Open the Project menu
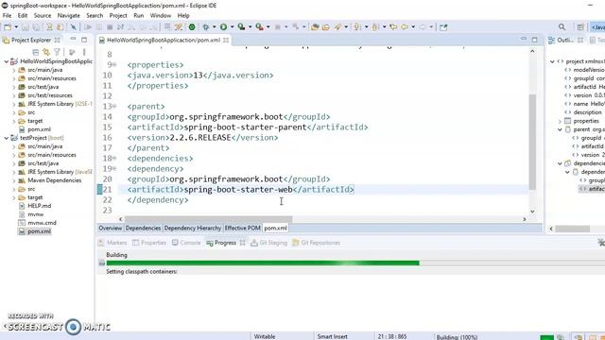Image resolution: width=605 pixels, height=340 pixels. [118, 15]
